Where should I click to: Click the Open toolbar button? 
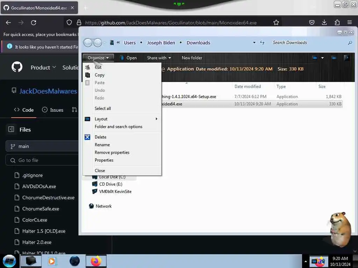click(x=129, y=58)
